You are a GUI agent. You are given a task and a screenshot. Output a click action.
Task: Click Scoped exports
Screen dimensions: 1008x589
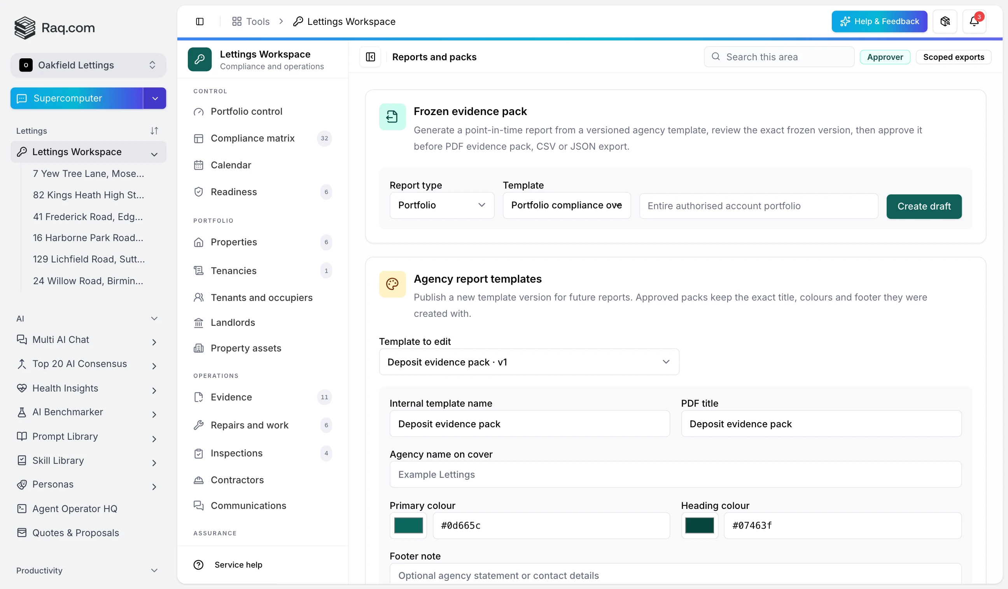953,57
